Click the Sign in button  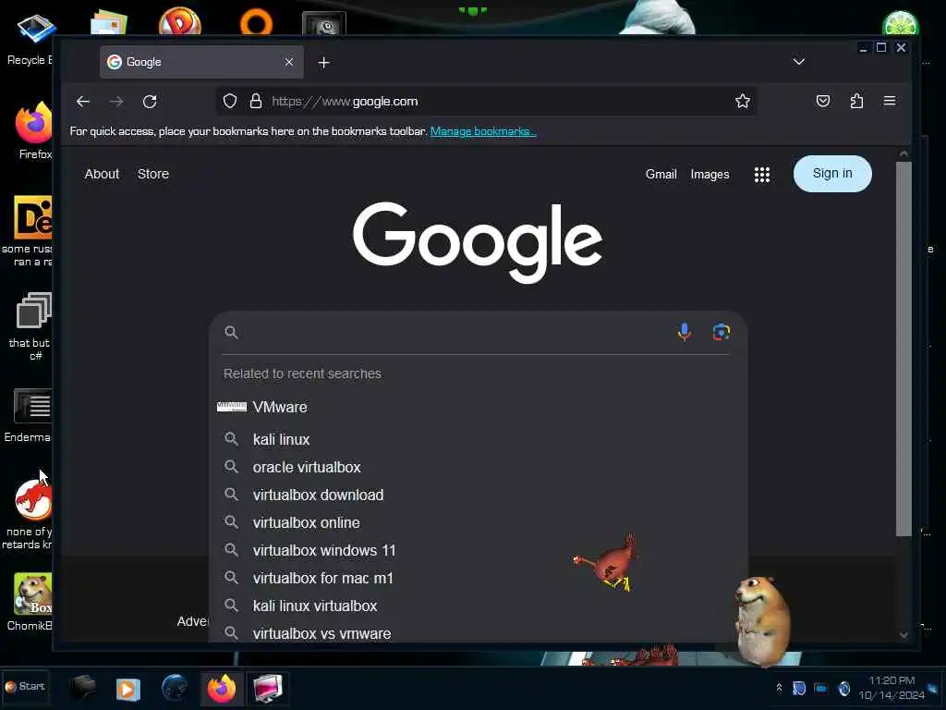832,174
